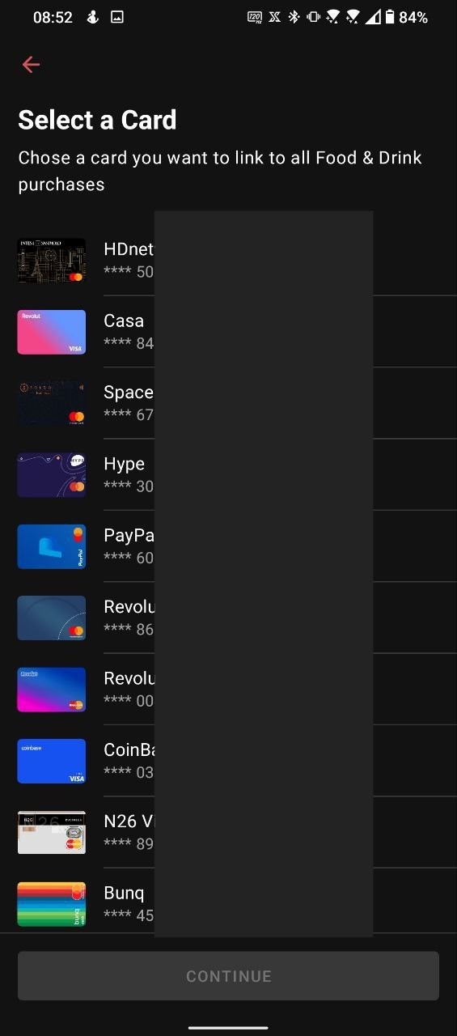Image resolution: width=457 pixels, height=1036 pixels.
Task: Tap the blue Coinbase Visa card icon
Action: click(52, 761)
